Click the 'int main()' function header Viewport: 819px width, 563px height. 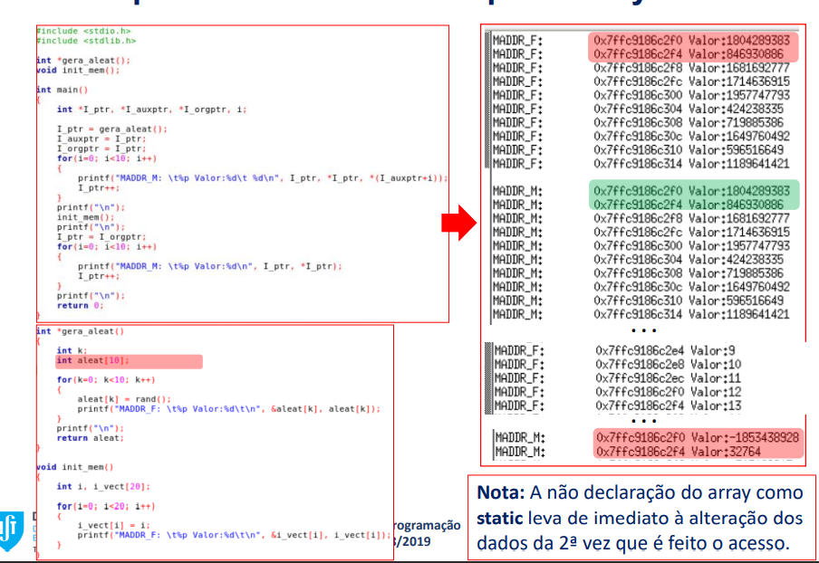point(62,90)
